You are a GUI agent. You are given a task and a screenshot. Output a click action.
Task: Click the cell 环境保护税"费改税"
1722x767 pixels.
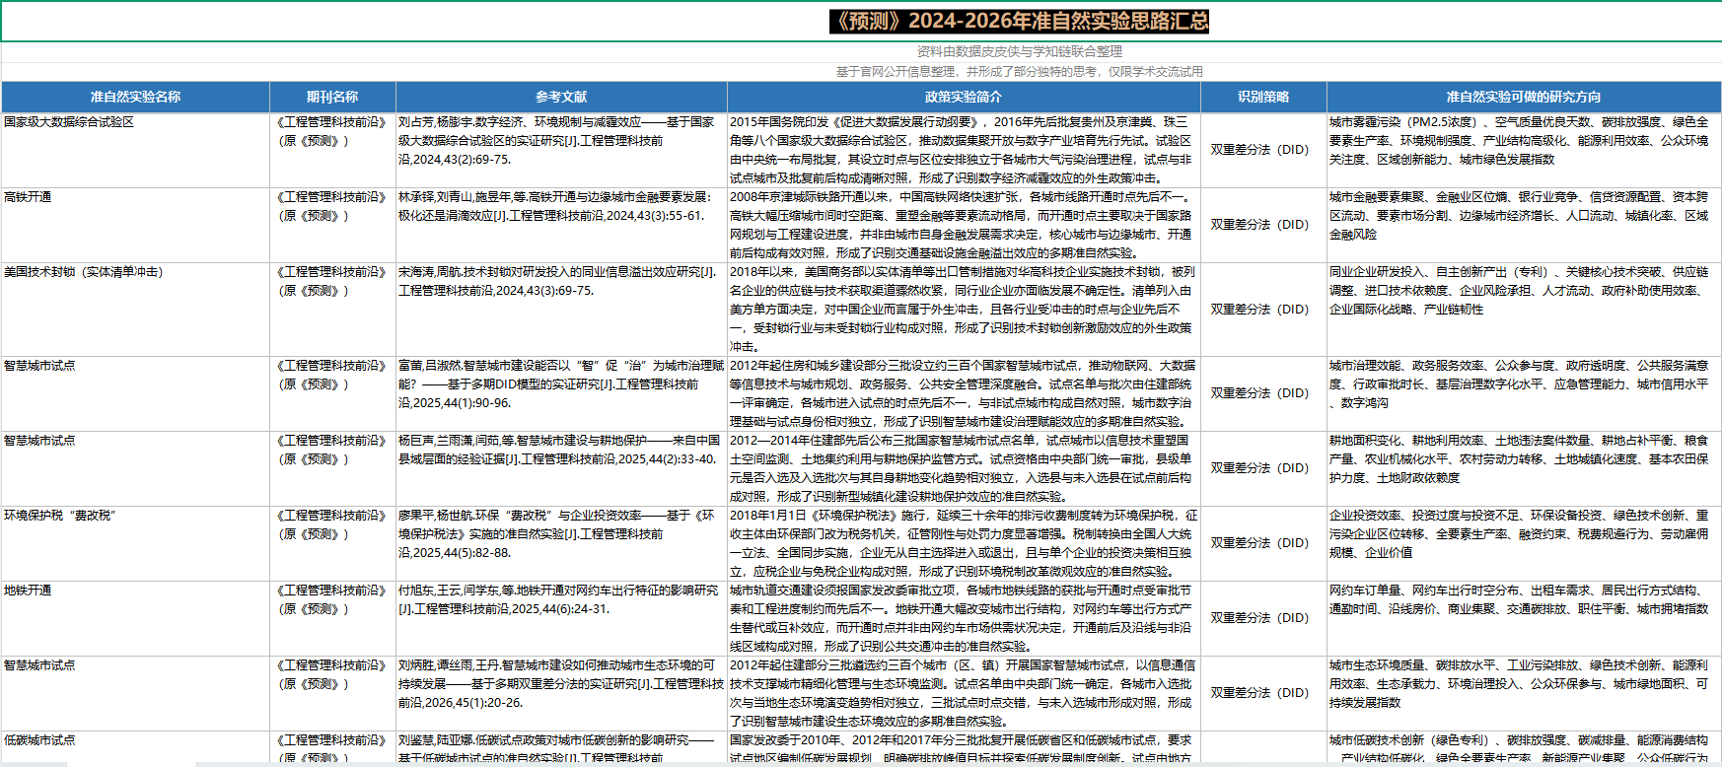[135, 543]
